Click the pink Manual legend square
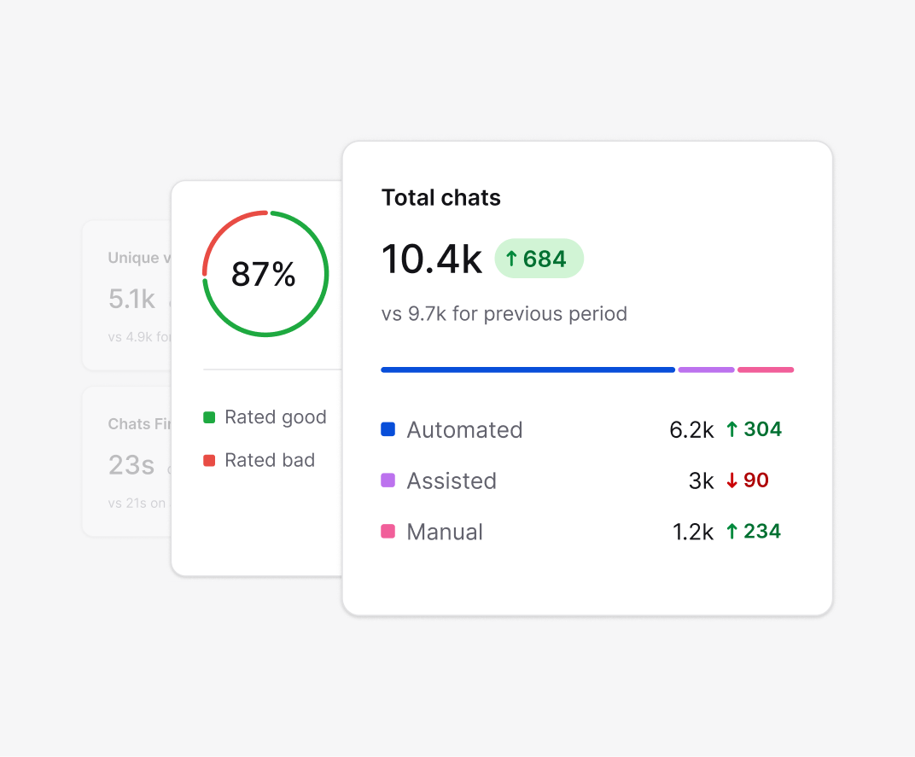This screenshot has height=757, width=915. click(x=388, y=531)
